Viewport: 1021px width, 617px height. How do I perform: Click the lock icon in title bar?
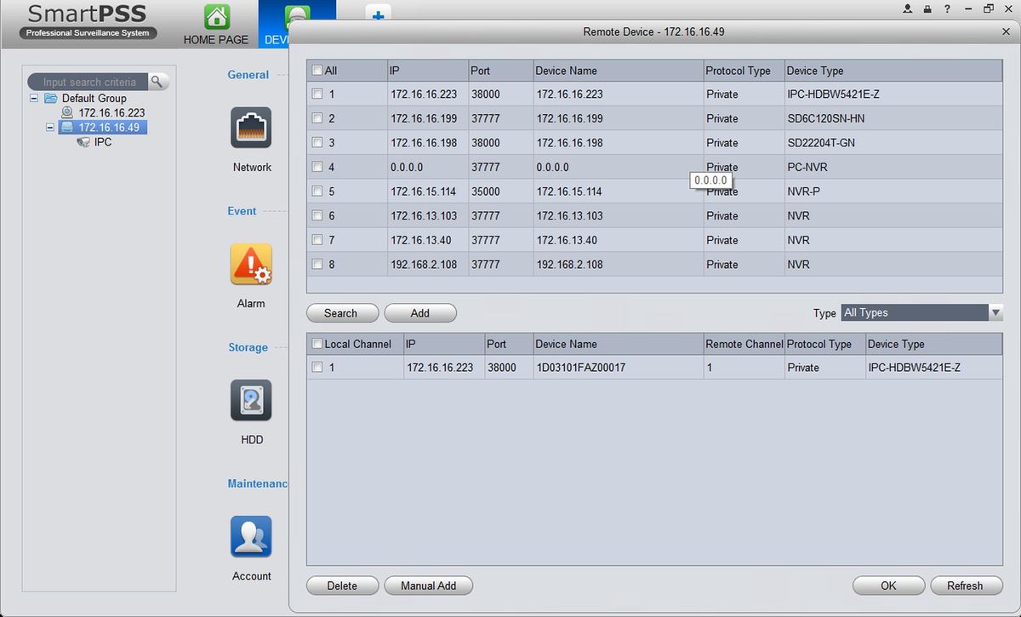928,9
